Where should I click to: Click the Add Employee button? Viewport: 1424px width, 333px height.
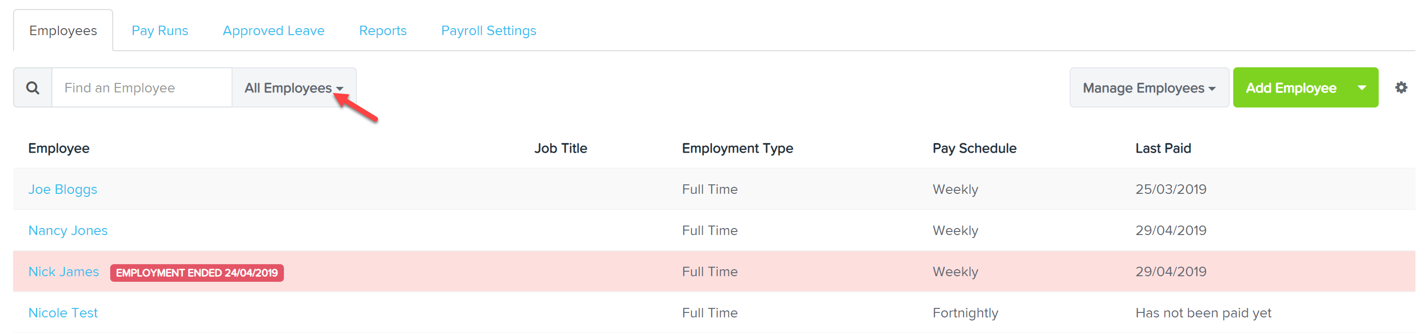[x=1290, y=88]
